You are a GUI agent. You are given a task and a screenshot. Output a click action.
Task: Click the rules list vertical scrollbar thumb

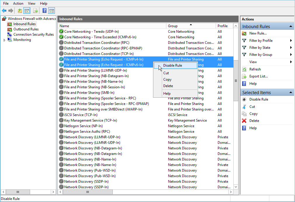[236, 81]
